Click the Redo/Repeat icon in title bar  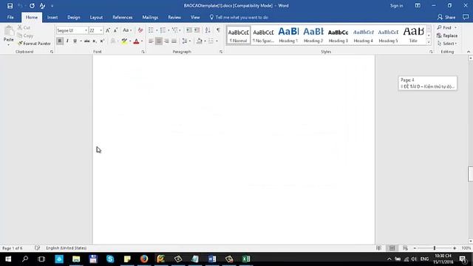tap(32, 6)
